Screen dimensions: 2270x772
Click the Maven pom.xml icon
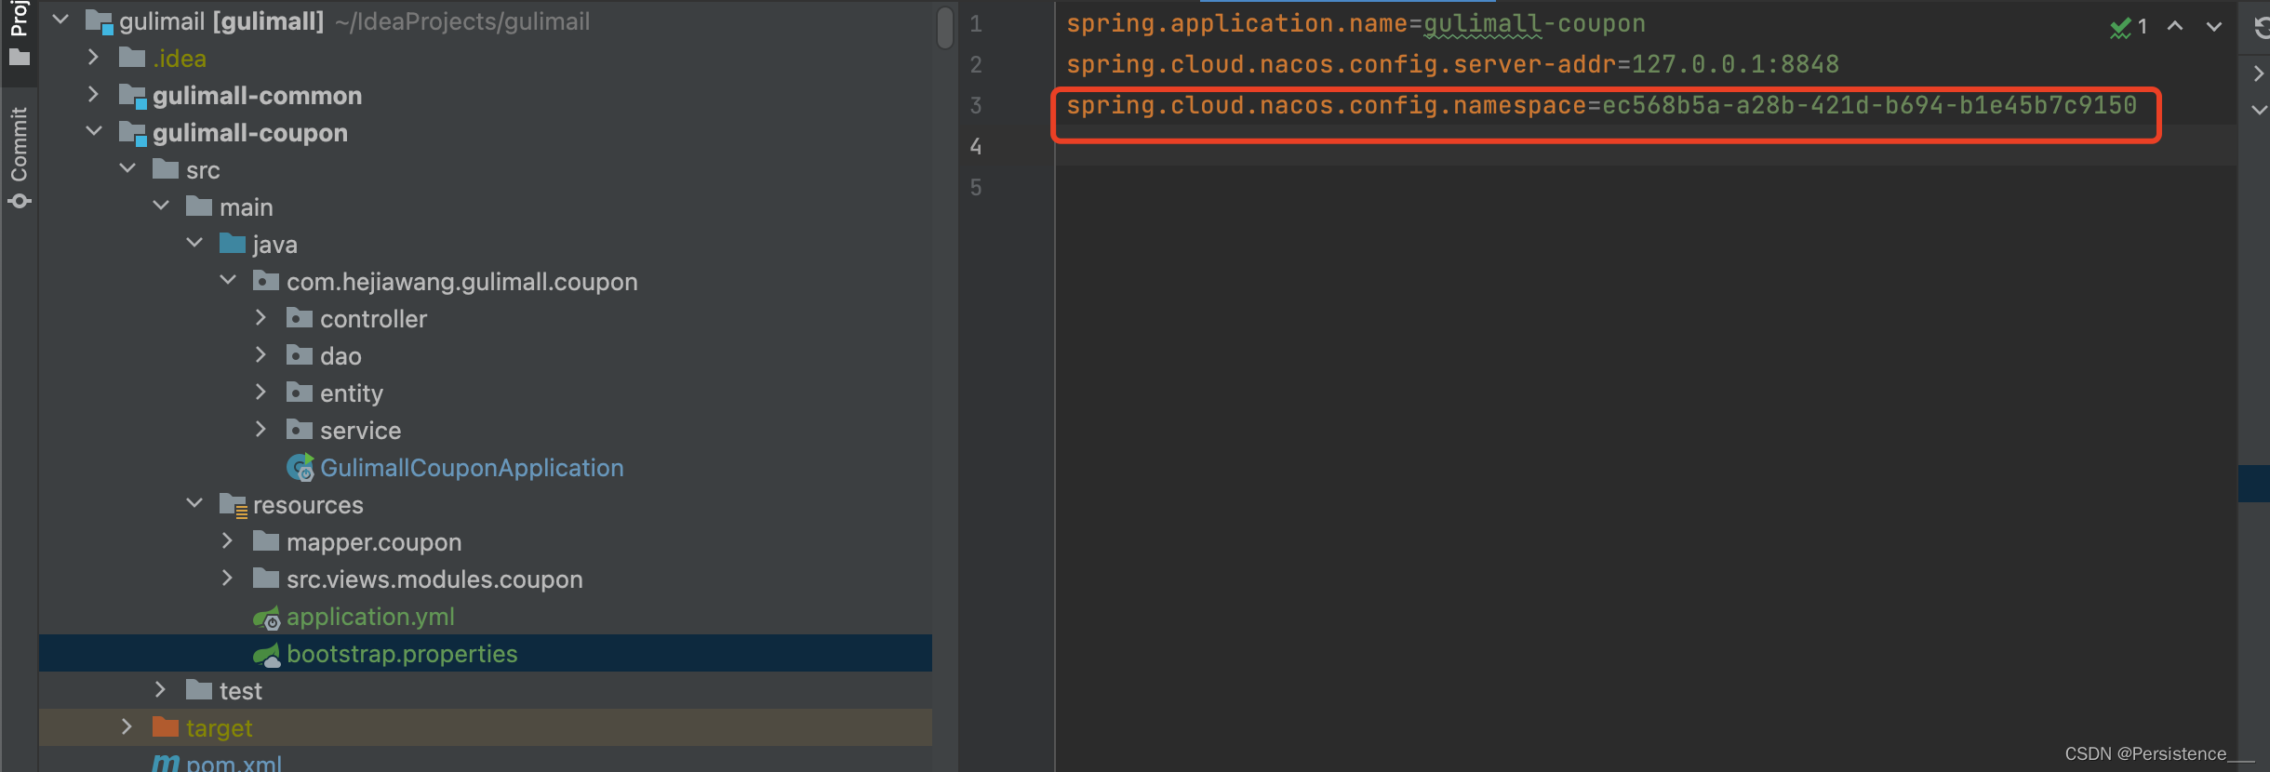click(x=166, y=763)
